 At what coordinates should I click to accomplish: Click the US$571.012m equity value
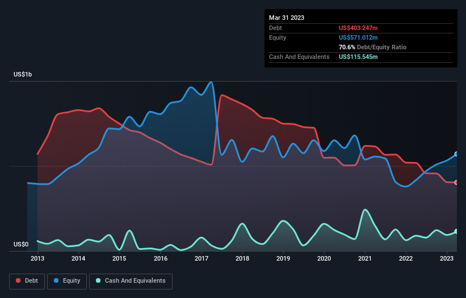pos(358,37)
